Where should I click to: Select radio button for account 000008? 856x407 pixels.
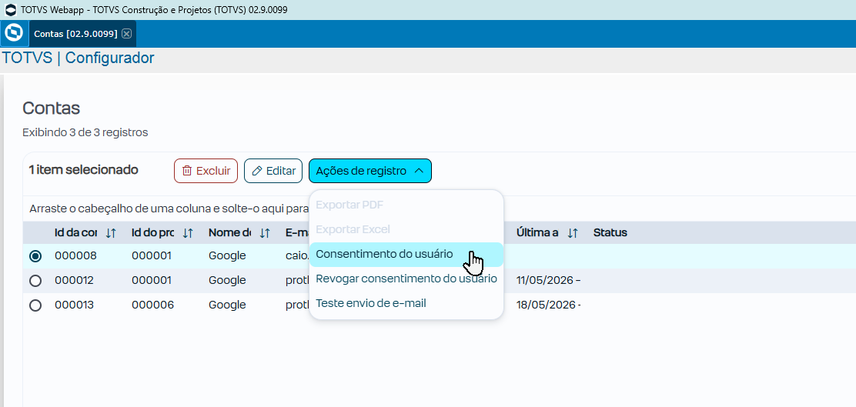(x=35, y=256)
